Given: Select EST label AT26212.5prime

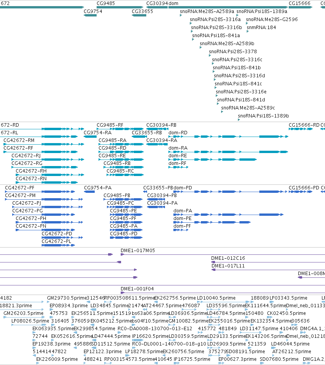Looking at the screenshot, I should [292, 352].
